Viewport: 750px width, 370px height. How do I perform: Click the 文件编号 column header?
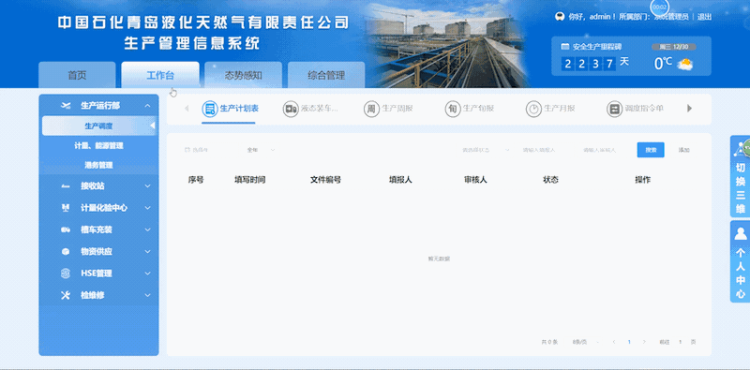pos(325,180)
